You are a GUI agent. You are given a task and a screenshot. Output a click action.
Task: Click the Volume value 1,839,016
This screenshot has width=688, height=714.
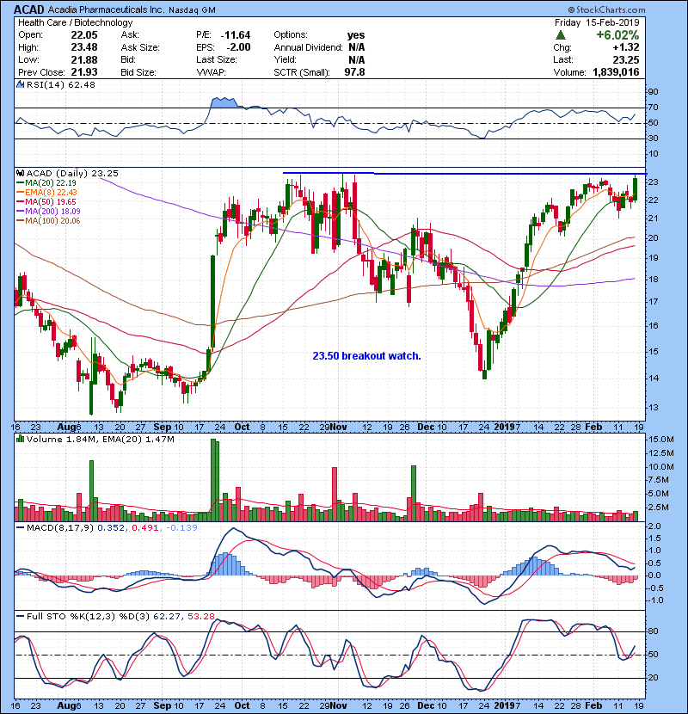[x=616, y=72]
